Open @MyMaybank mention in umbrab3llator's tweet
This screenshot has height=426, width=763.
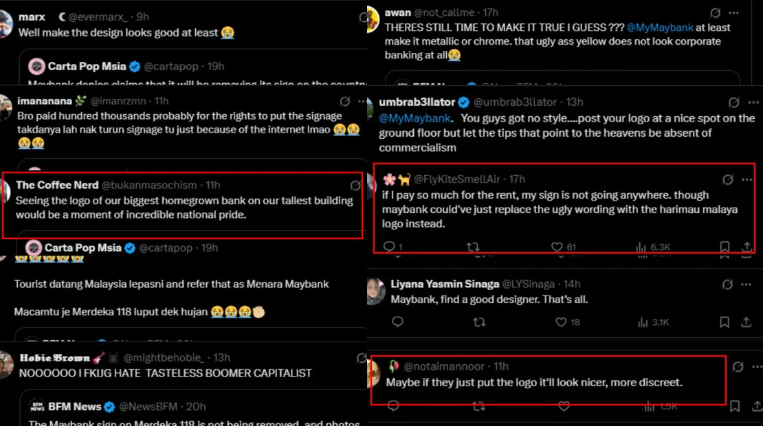[414, 118]
